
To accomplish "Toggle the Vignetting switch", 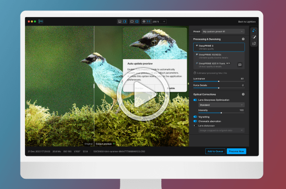I will coord(195,117).
